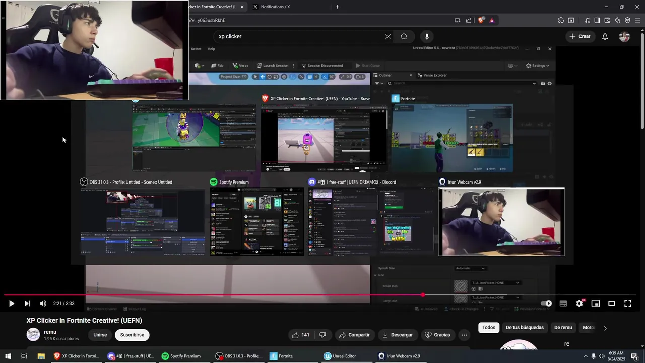Switch to Fortnite window thumbnail
This screenshot has height=363, width=645.
[453, 138]
